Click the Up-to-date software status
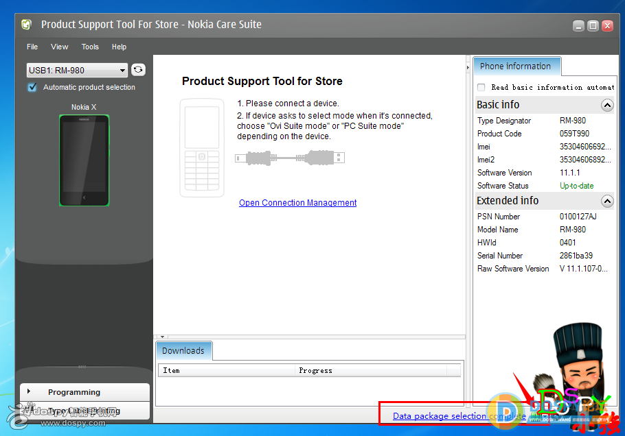The width and height of the screenshot is (625, 436). pos(576,186)
